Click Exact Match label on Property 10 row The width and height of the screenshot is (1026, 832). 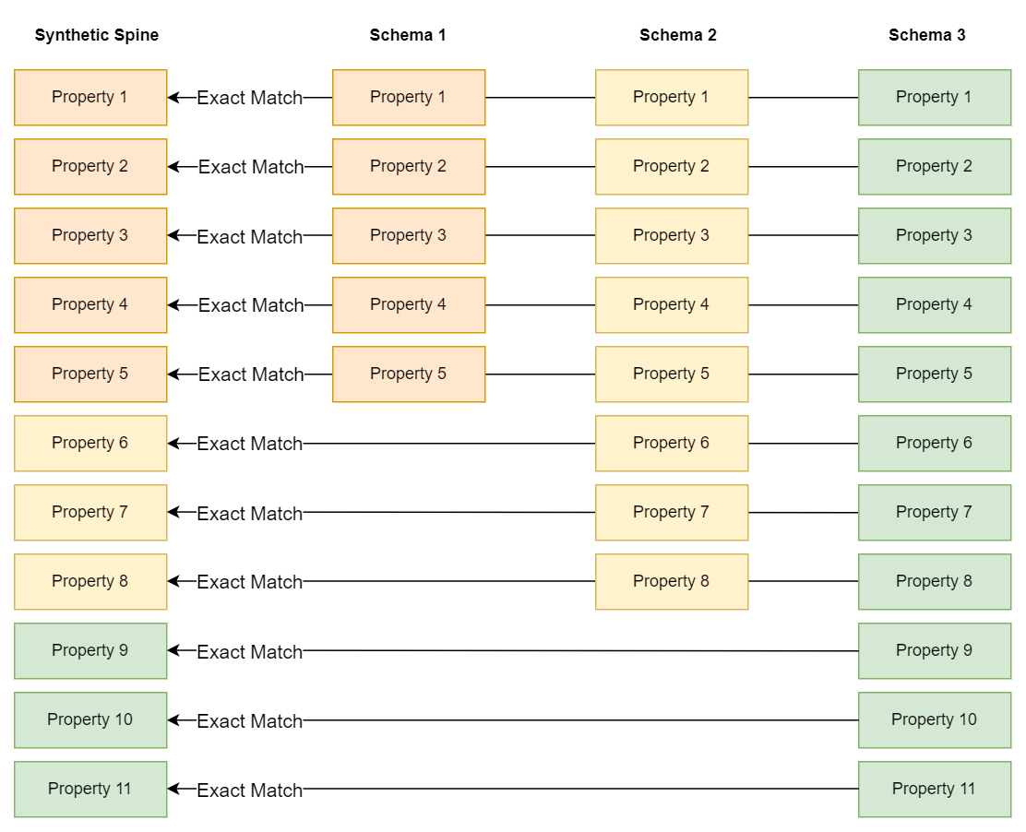pos(250,721)
